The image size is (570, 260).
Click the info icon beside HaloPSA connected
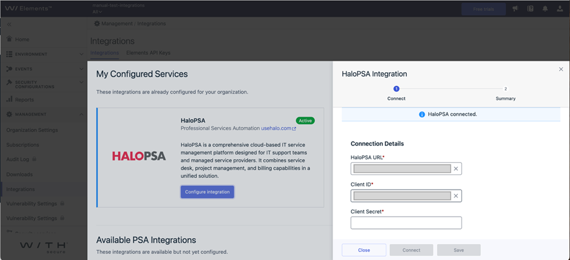pos(421,114)
